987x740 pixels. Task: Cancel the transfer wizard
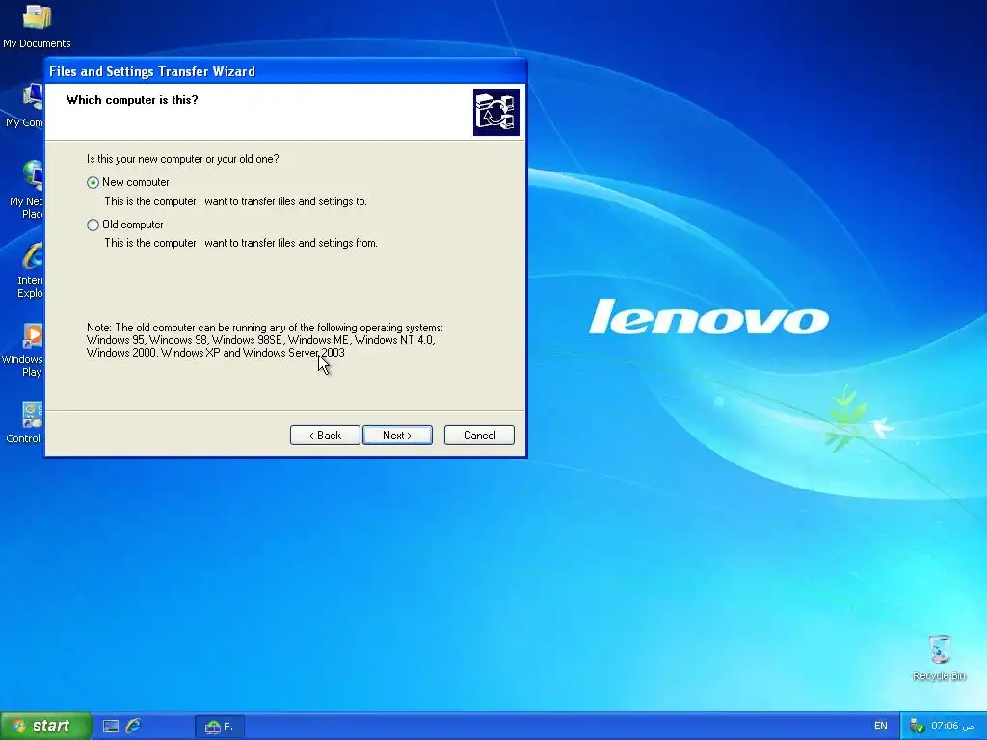tap(479, 435)
